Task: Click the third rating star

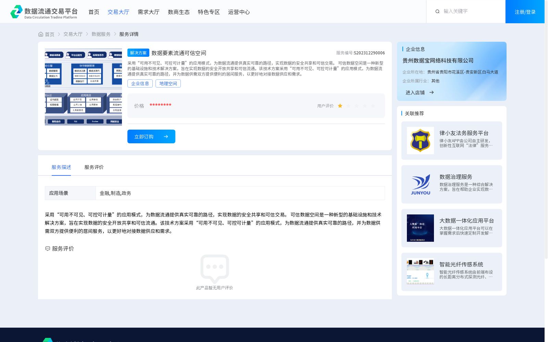Action: tap(357, 106)
